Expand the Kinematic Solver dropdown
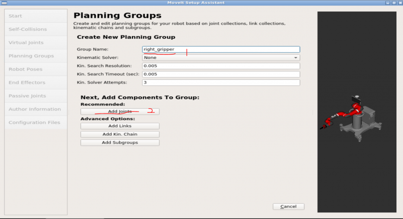This screenshot has height=219, width=403. pyautogui.click(x=221, y=58)
